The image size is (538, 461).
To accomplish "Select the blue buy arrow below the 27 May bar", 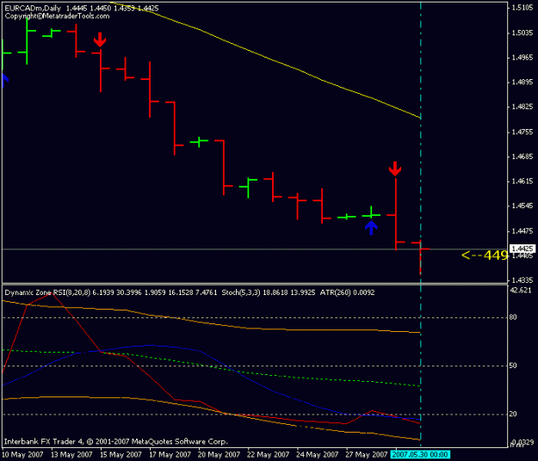I will (x=371, y=228).
